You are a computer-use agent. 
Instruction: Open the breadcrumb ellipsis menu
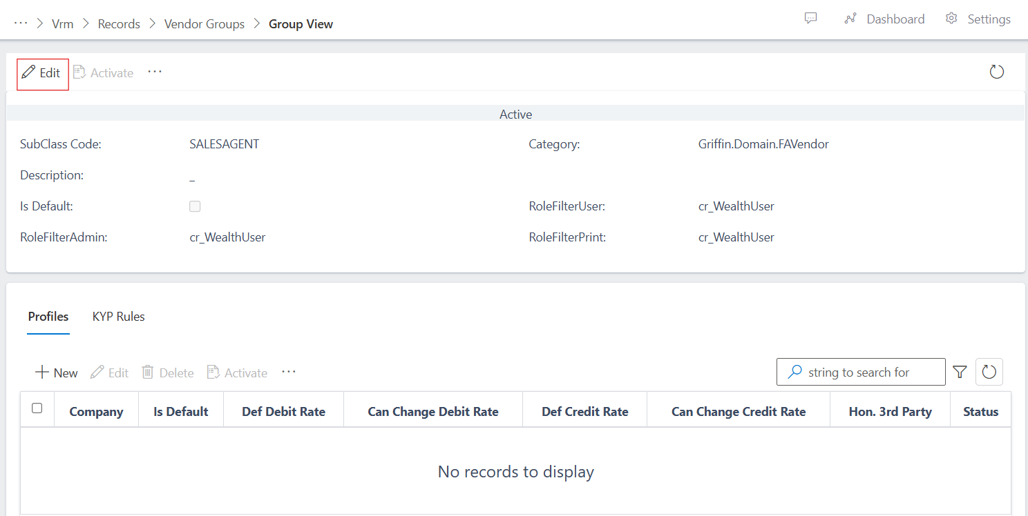[x=21, y=23]
